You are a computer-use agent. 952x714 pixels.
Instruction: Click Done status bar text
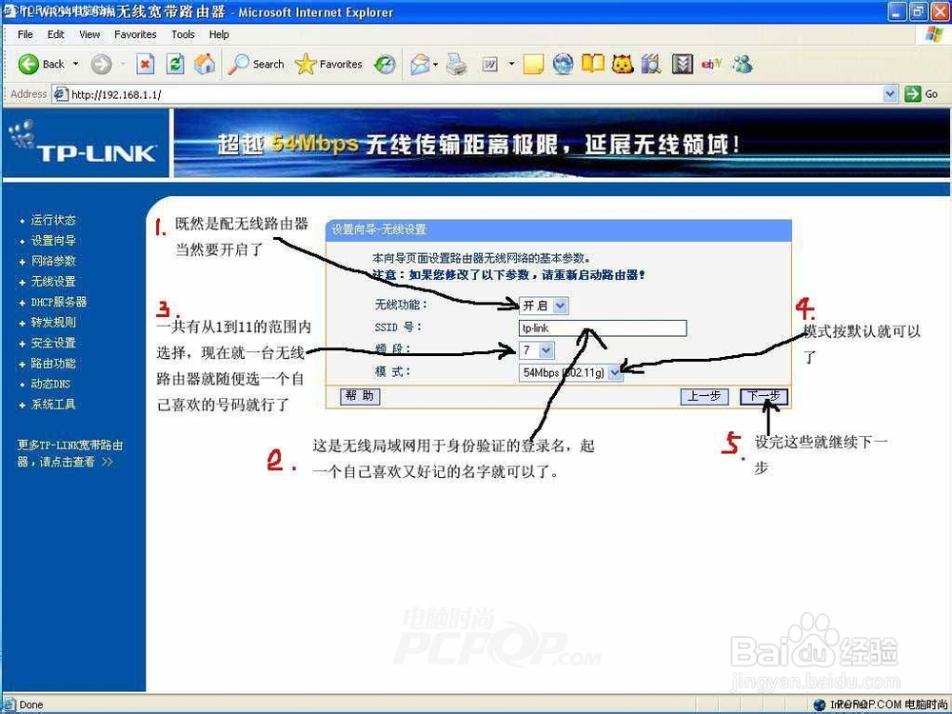tap(31, 704)
